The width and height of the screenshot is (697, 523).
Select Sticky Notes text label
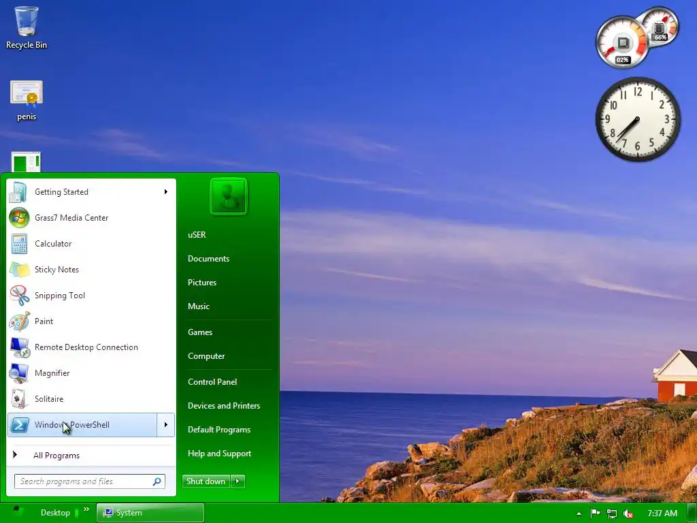pos(57,270)
